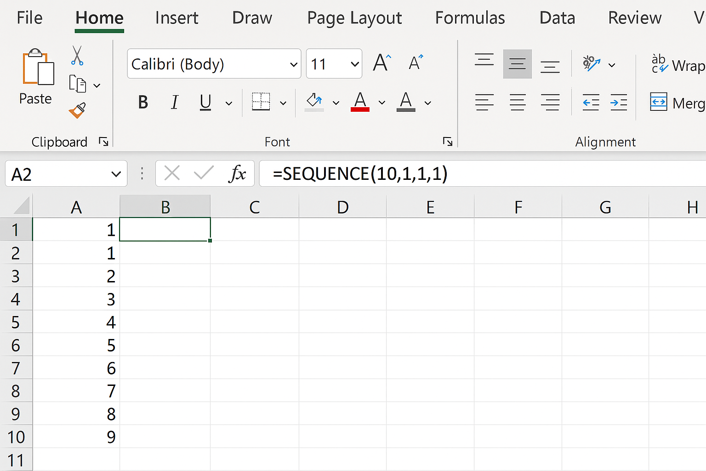Open the File tab

point(29,18)
